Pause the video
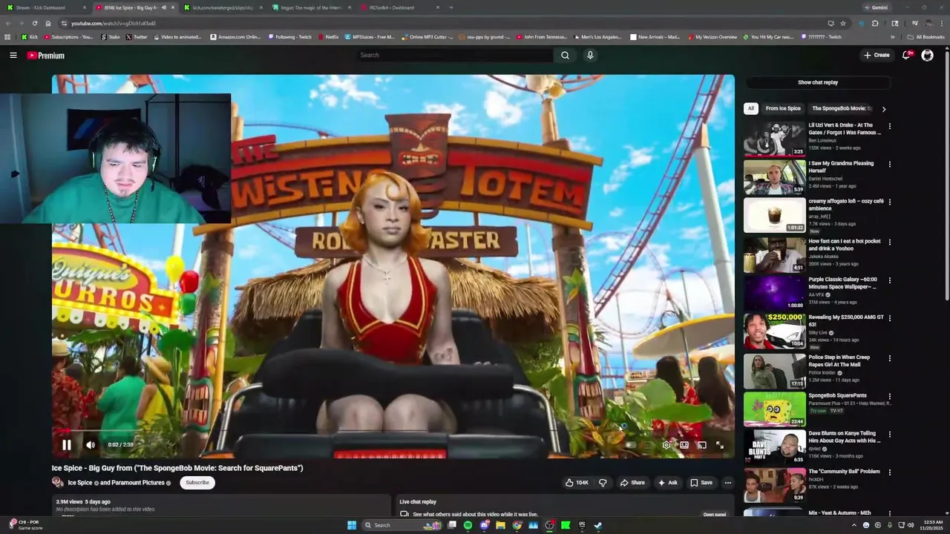The width and height of the screenshot is (950, 534). pos(66,445)
